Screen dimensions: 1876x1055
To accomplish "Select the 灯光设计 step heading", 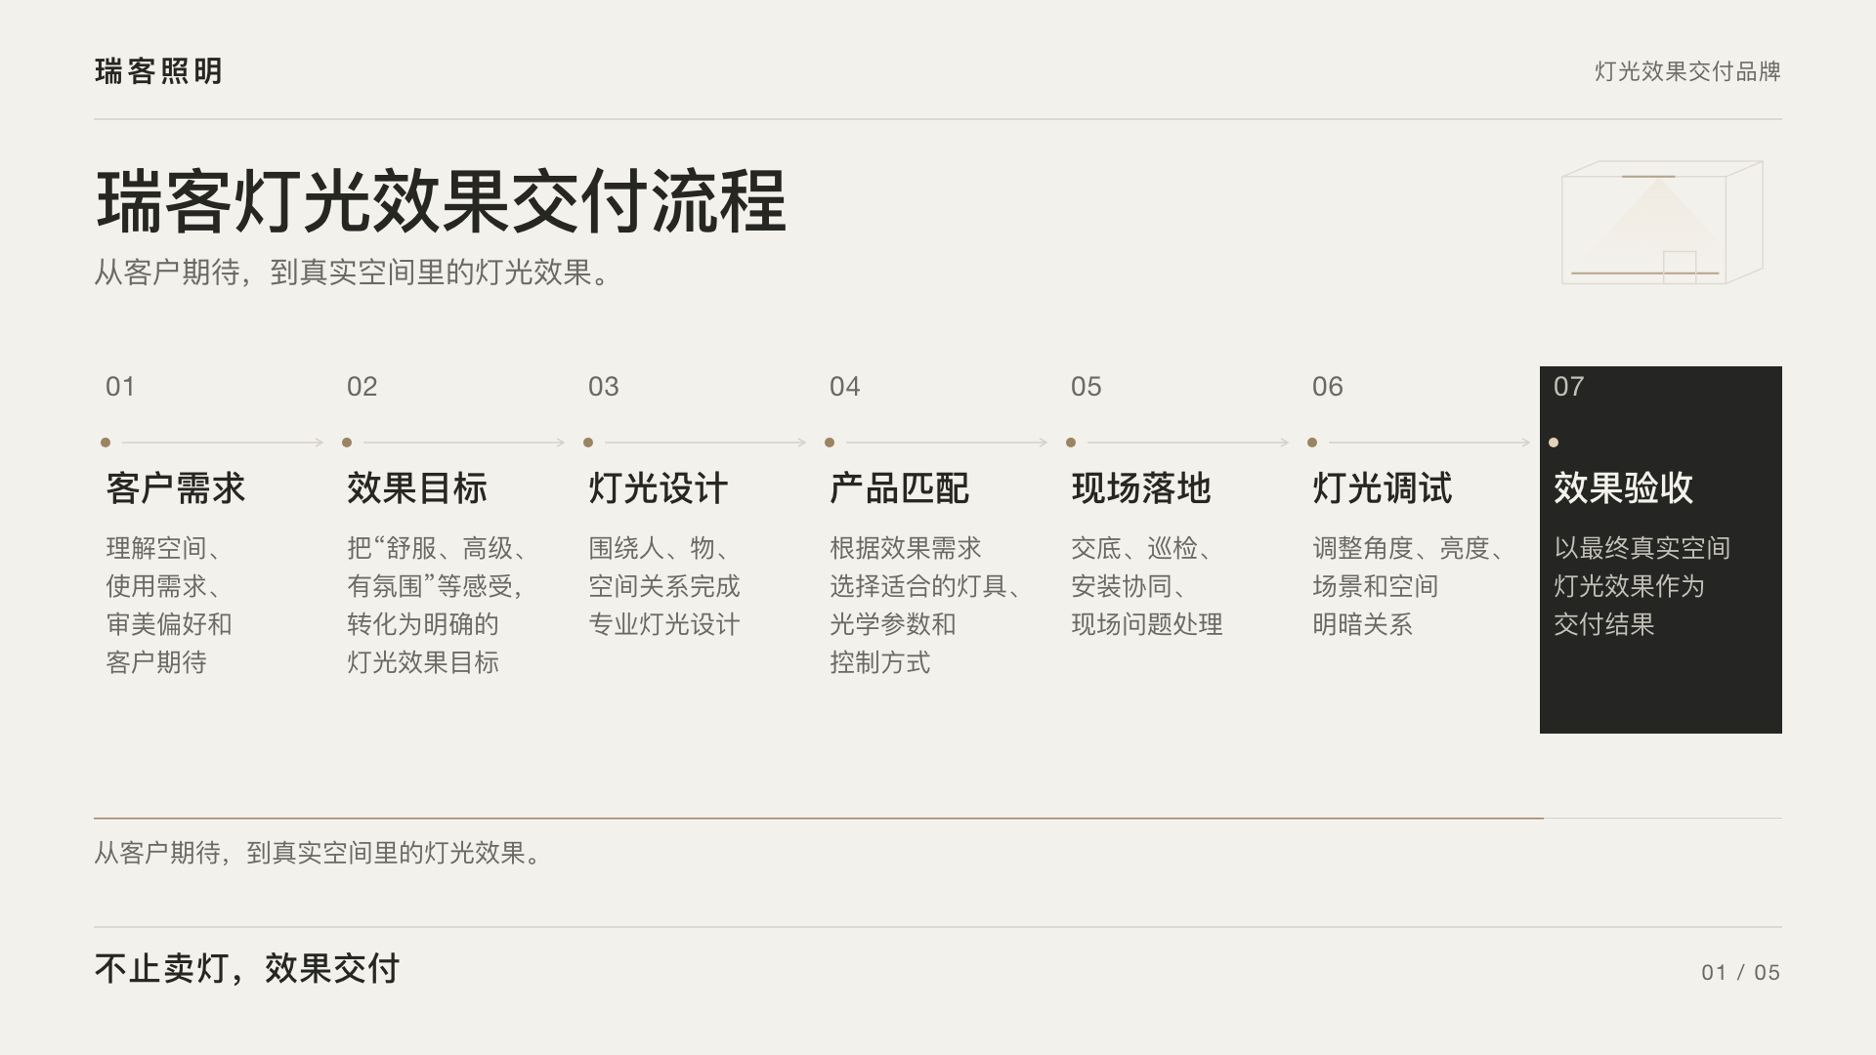I will [659, 488].
